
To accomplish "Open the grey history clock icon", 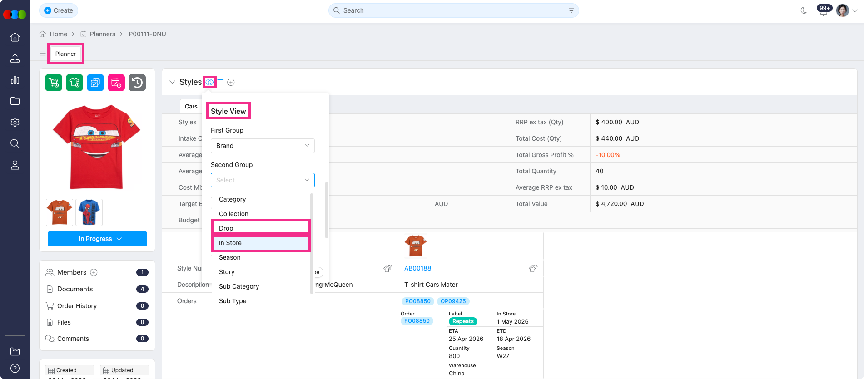I will (x=137, y=83).
